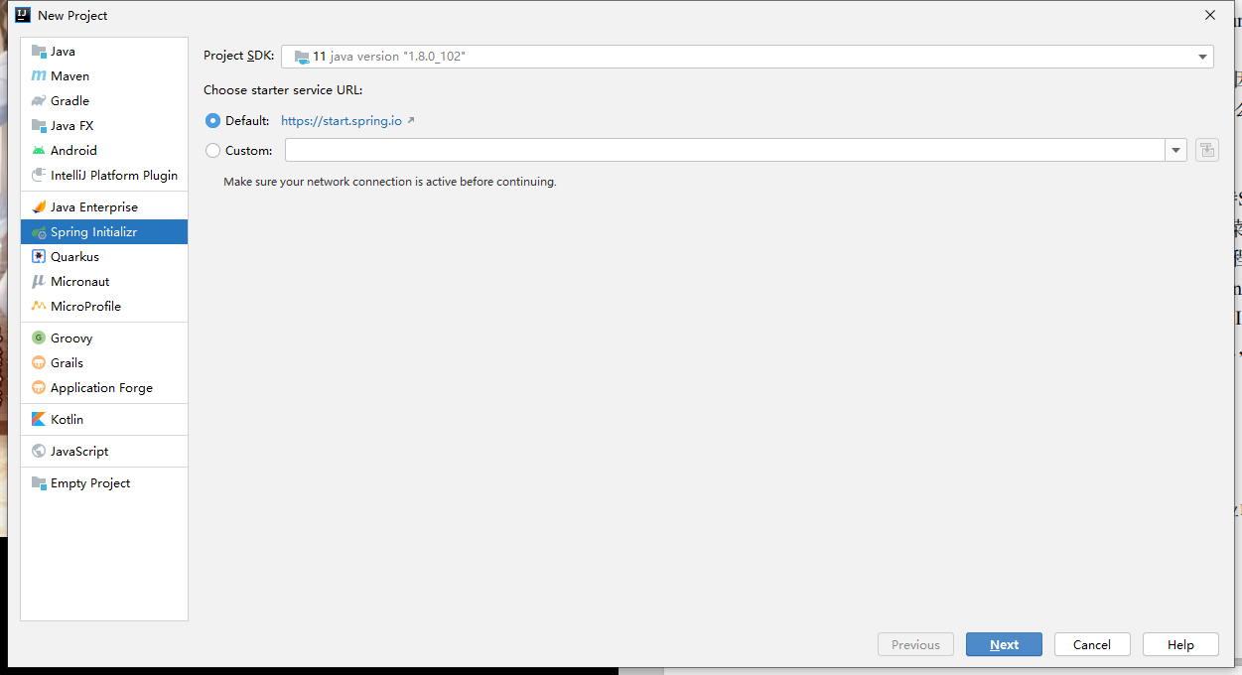Choose Kotlin project type label
1242x675 pixels.
[67, 420]
